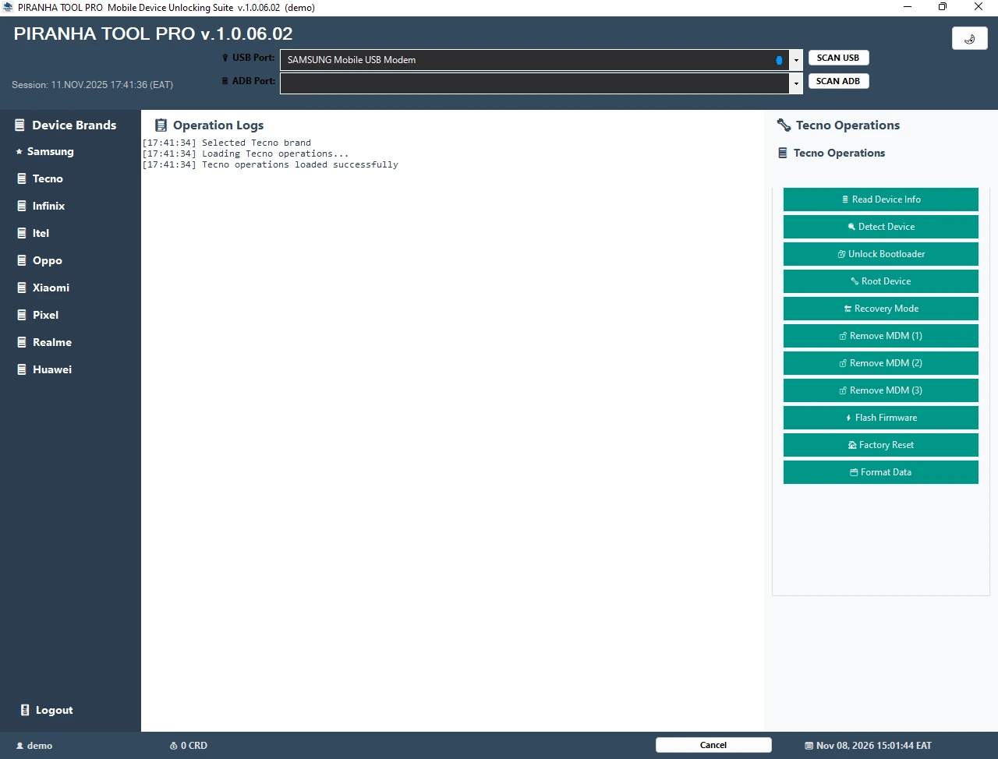The height and width of the screenshot is (759, 998).
Task: Click log entry "Tecno operations loaded successfully"
Action: click(x=271, y=164)
